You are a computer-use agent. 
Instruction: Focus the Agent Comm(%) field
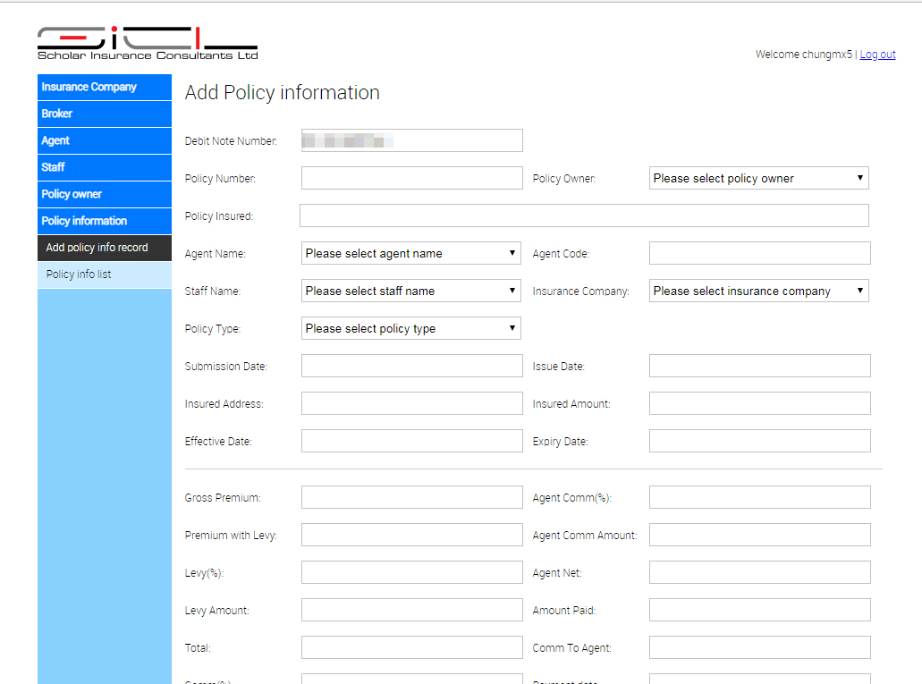coord(760,497)
